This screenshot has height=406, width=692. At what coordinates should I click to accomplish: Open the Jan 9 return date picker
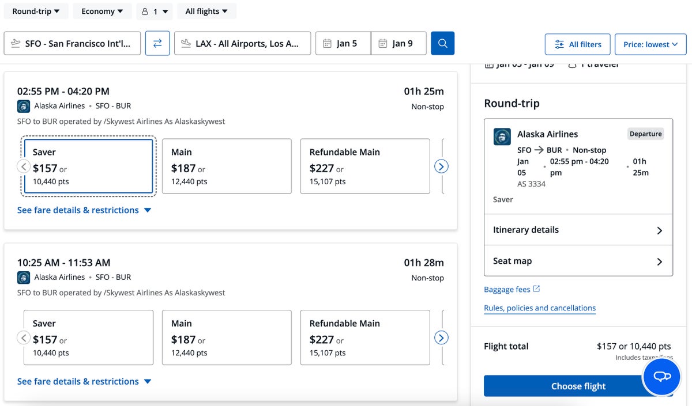[x=398, y=43]
